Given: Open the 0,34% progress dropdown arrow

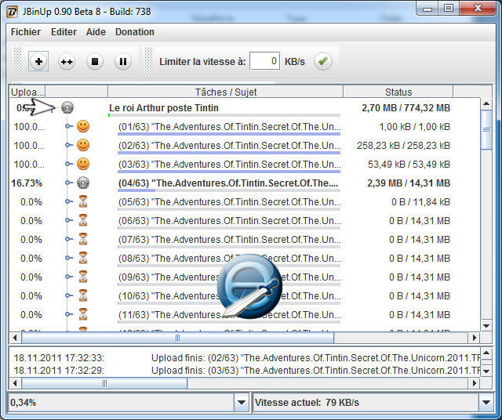Looking at the screenshot, I should (242, 403).
